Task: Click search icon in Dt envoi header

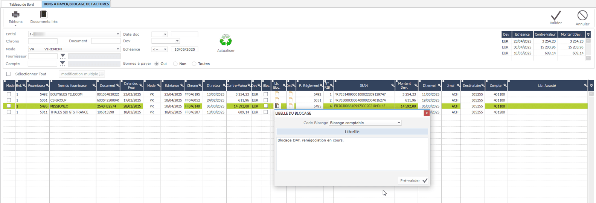Action: pyautogui.click(x=439, y=86)
